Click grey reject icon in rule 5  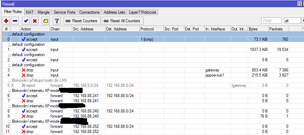[23, 85]
